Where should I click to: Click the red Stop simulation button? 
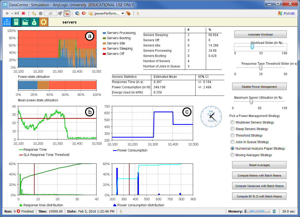pyautogui.click(x=23, y=13)
